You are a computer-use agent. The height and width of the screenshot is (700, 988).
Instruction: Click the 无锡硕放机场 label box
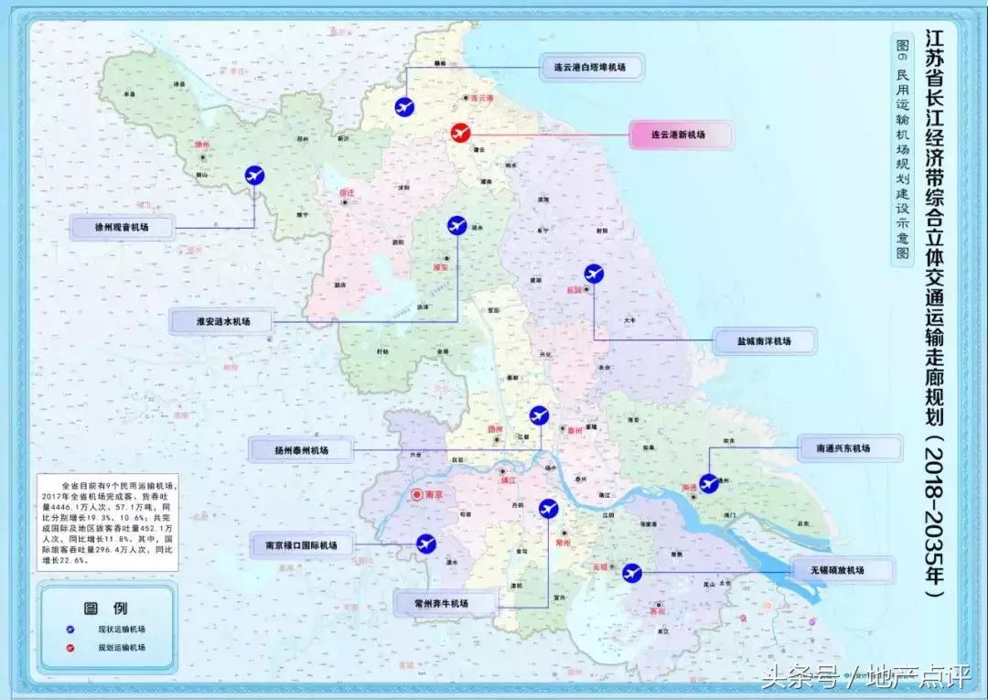(x=843, y=570)
